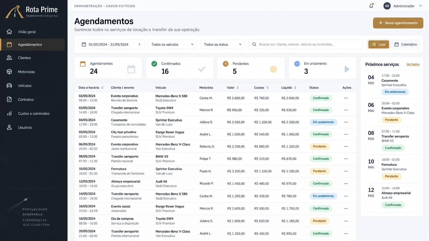Open actions menu for Evento social row
429x241 pixels.
coord(346,208)
